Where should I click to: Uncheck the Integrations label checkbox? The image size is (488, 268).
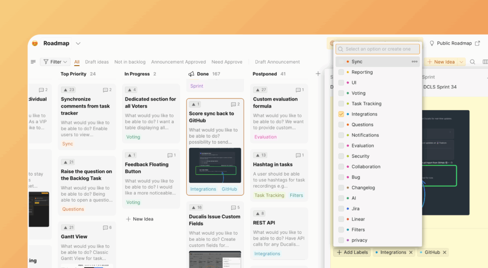(341, 114)
